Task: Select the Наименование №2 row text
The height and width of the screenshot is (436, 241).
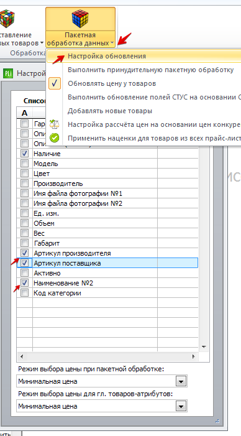Action: [x=63, y=283]
